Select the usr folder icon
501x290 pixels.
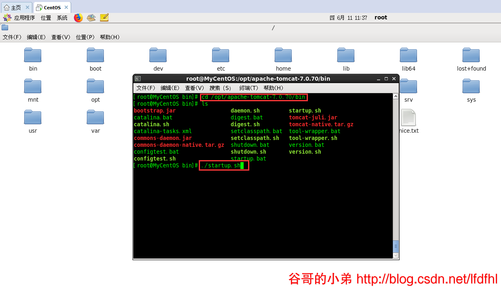point(33,117)
